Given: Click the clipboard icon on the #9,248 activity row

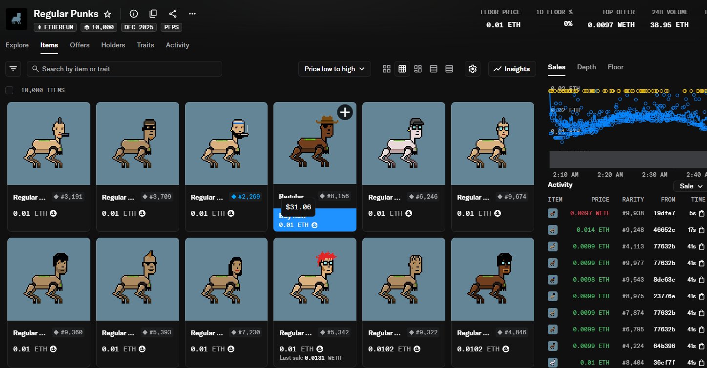Looking at the screenshot, I should coord(702,230).
